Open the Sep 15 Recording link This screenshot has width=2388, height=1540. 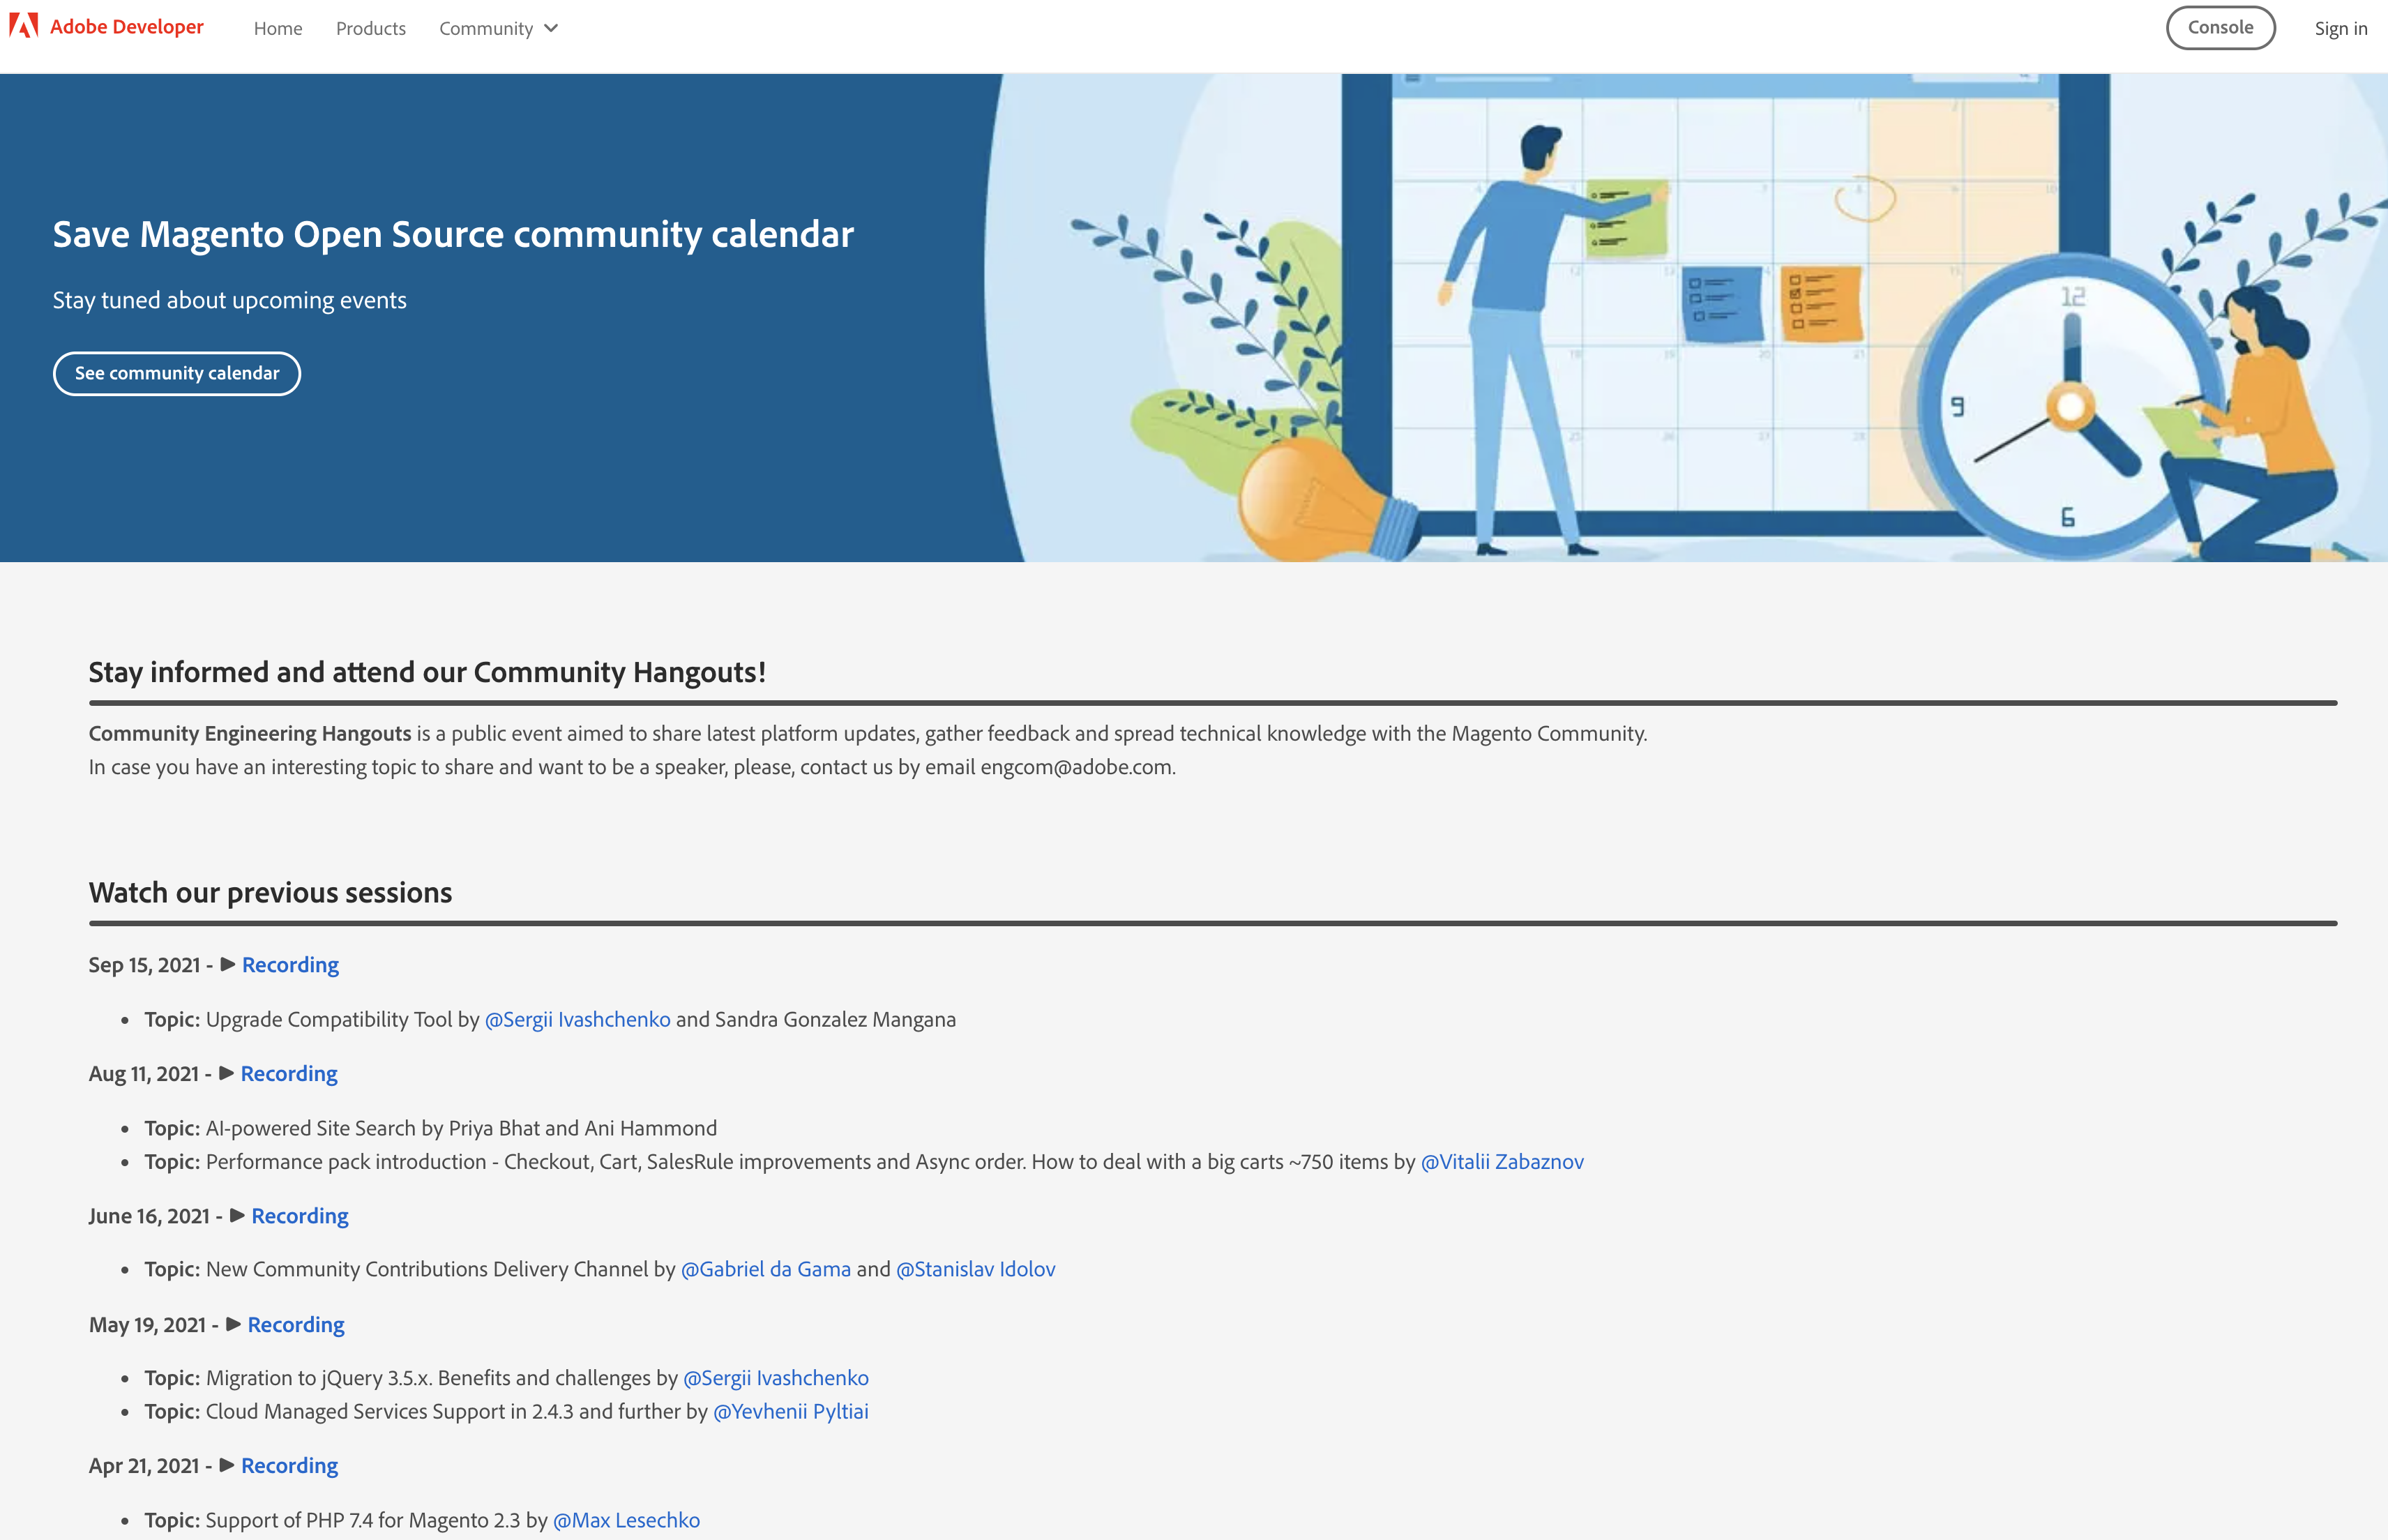pyautogui.click(x=290, y=964)
